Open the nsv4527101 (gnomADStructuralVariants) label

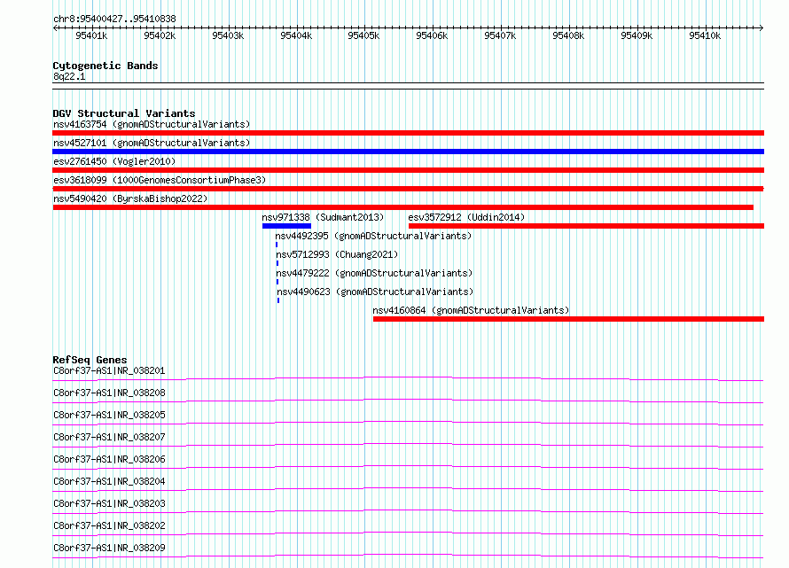(152, 143)
